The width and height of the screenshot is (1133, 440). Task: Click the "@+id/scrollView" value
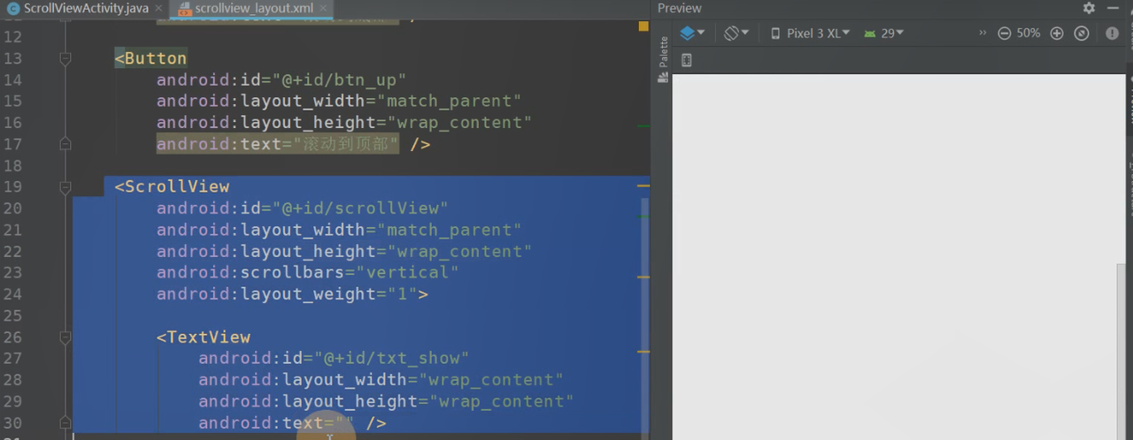coord(360,209)
